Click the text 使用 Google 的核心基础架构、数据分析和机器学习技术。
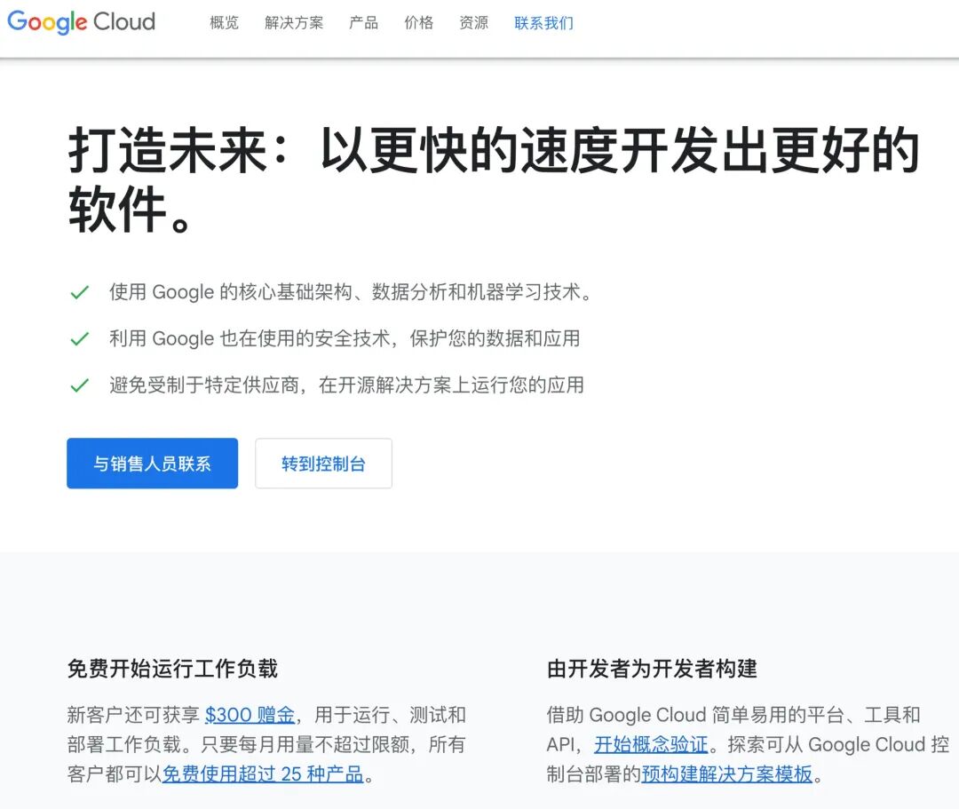Viewport: 959px width, 809px height. (351, 292)
